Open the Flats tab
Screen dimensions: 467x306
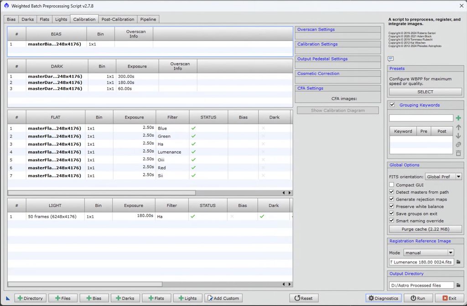pos(44,19)
